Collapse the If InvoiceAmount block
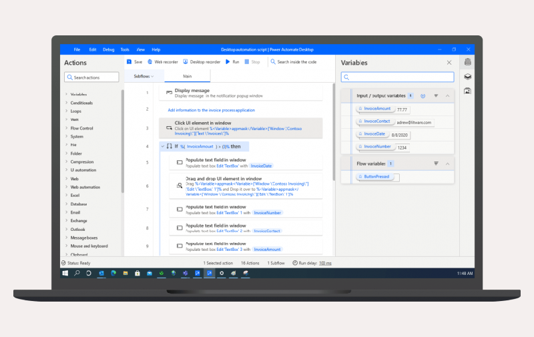Screen dimensions: 534x337 [163, 146]
